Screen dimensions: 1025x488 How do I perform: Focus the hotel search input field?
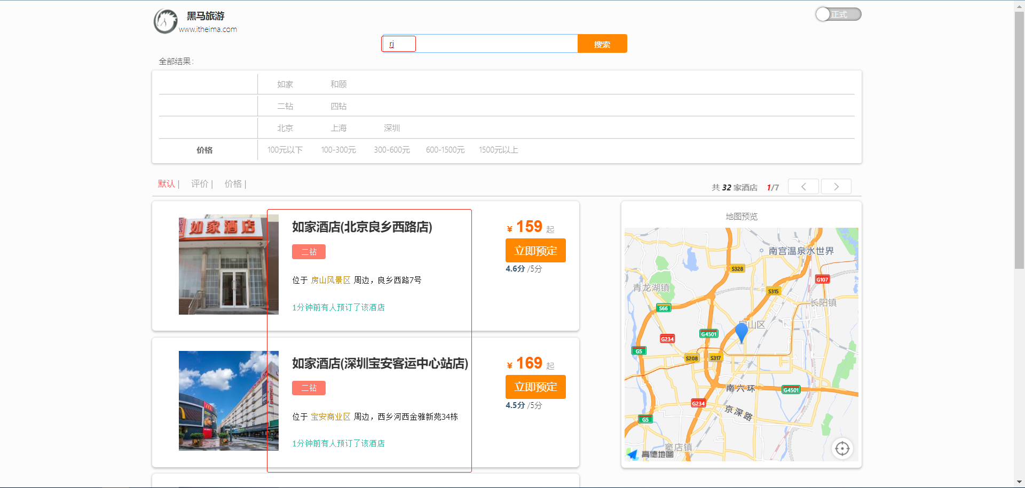[479, 44]
